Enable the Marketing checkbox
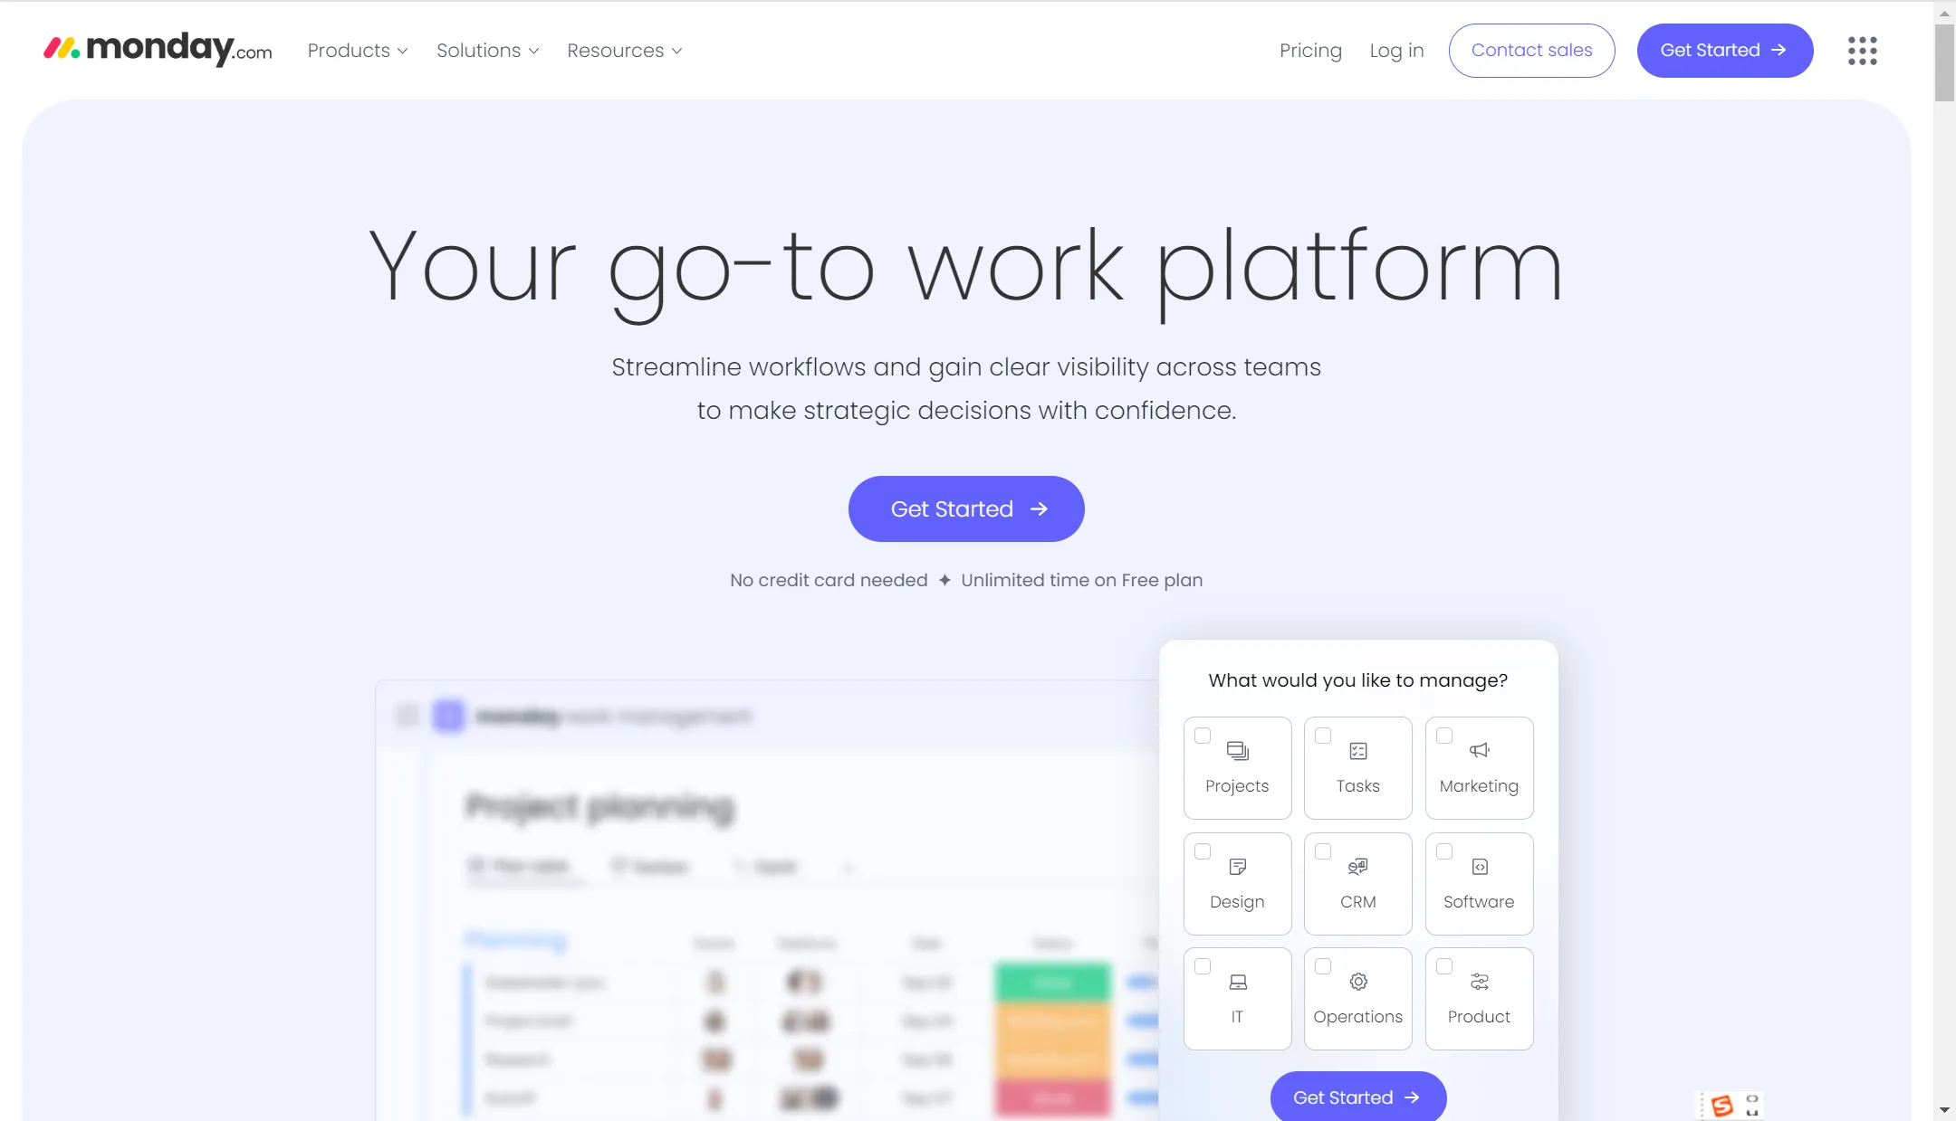 pos(1443,735)
